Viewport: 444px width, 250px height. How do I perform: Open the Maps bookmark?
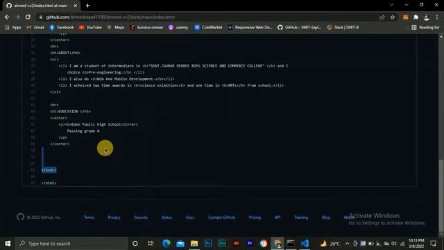pyautogui.click(x=116, y=28)
